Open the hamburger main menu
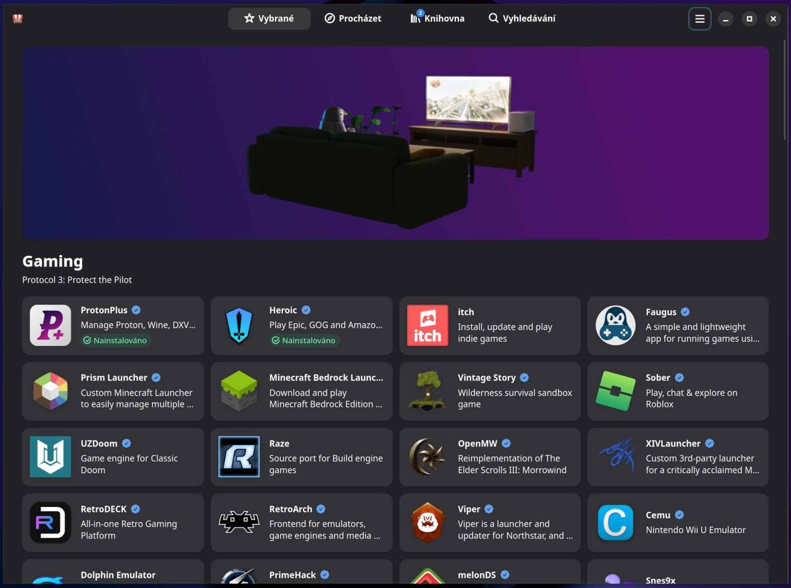The width and height of the screenshot is (791, 588). click(699, 19)
